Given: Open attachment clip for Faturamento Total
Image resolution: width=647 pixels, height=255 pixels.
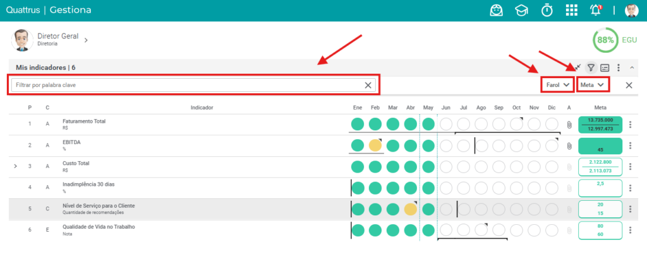Looking at the screenshot, I should pyautogui.click(x=569, y=124).
